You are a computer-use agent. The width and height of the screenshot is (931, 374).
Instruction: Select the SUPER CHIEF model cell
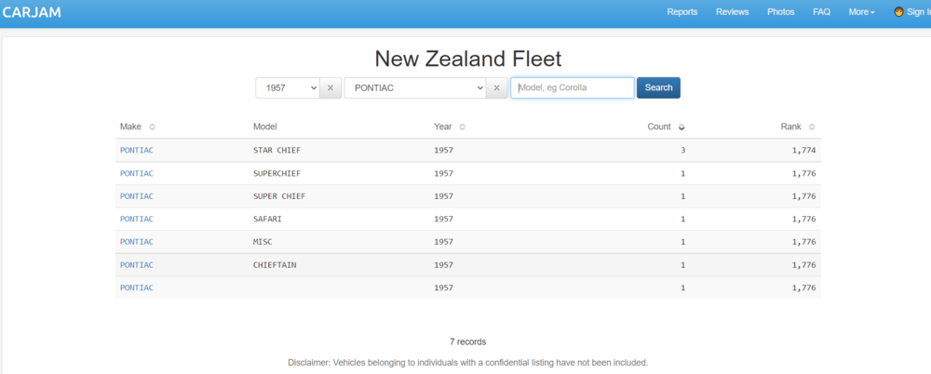pos(279,196)
